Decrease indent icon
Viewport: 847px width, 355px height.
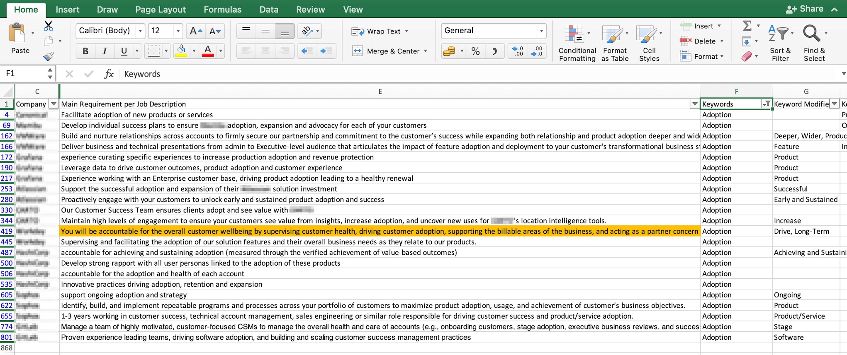(307, 51)
